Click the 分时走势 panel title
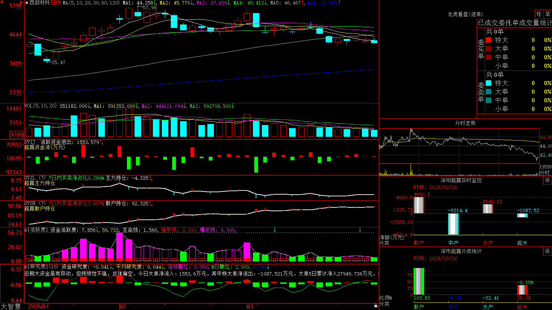Screen dimensions: 552x310 pyautogui.click(x=465, y=123)
